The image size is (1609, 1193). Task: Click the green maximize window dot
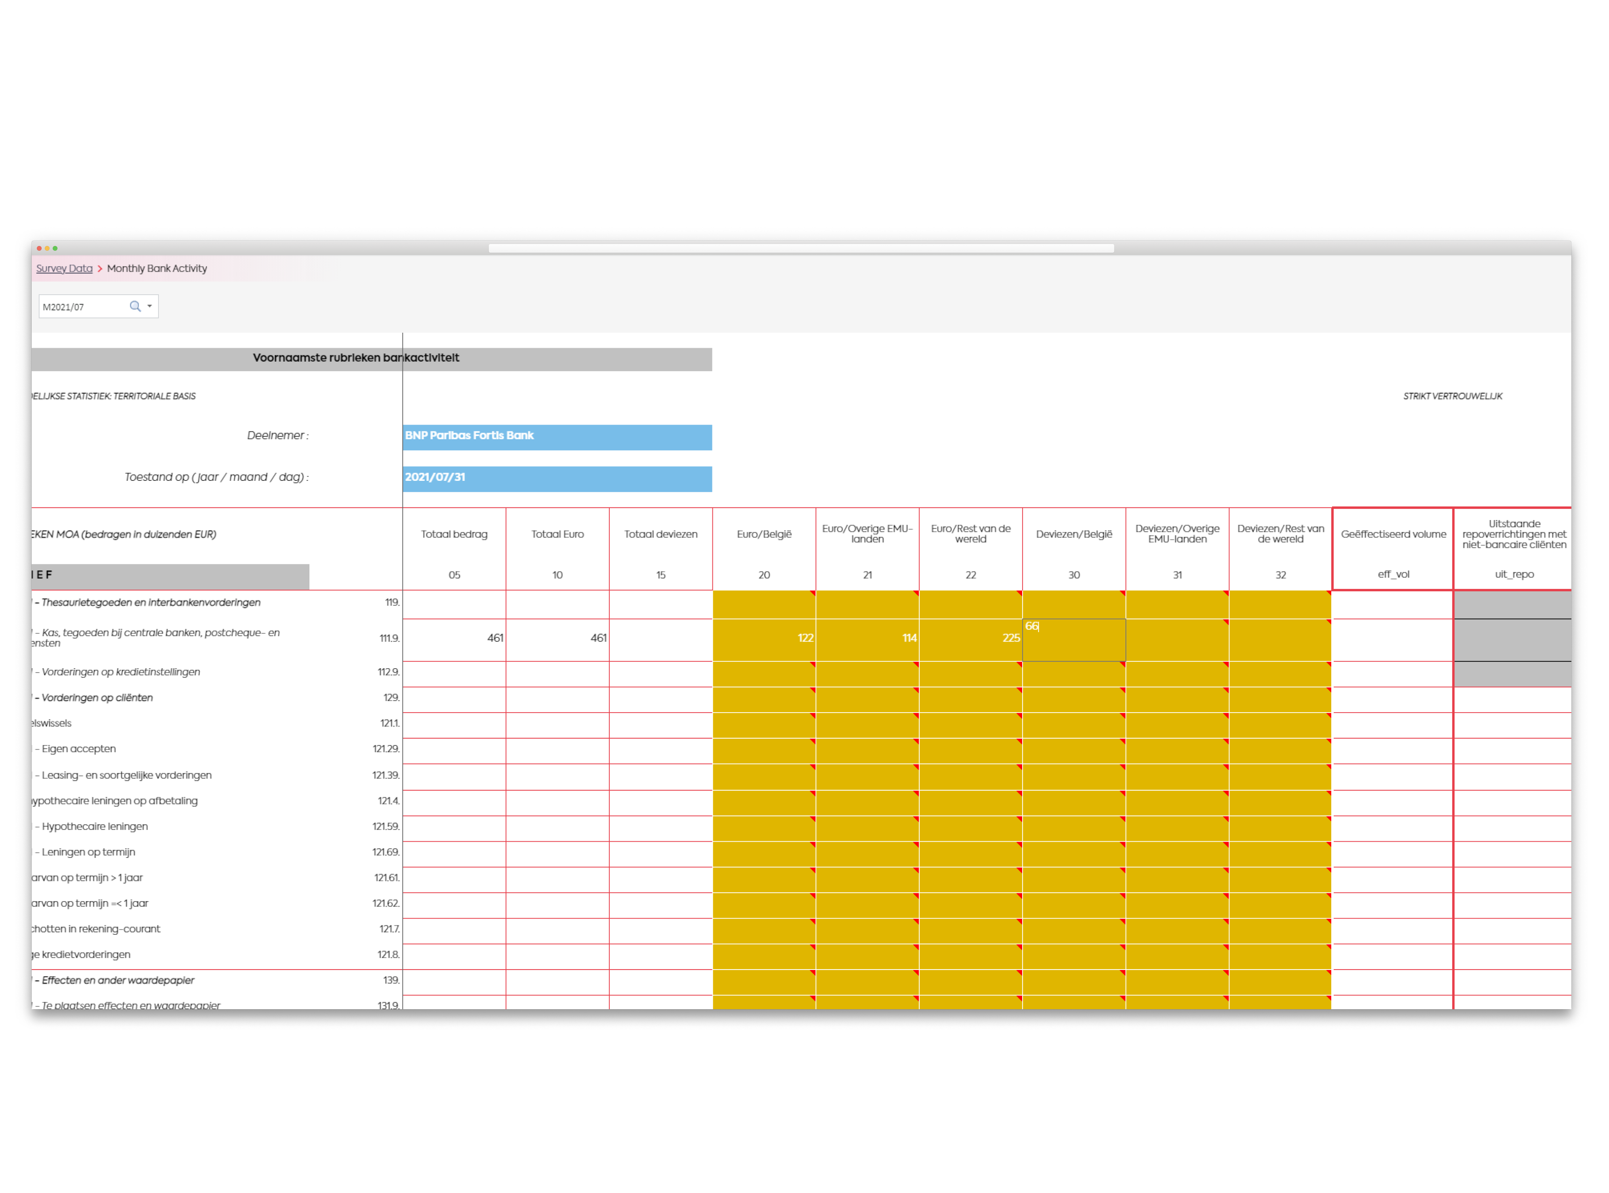(x=55, y=248)
